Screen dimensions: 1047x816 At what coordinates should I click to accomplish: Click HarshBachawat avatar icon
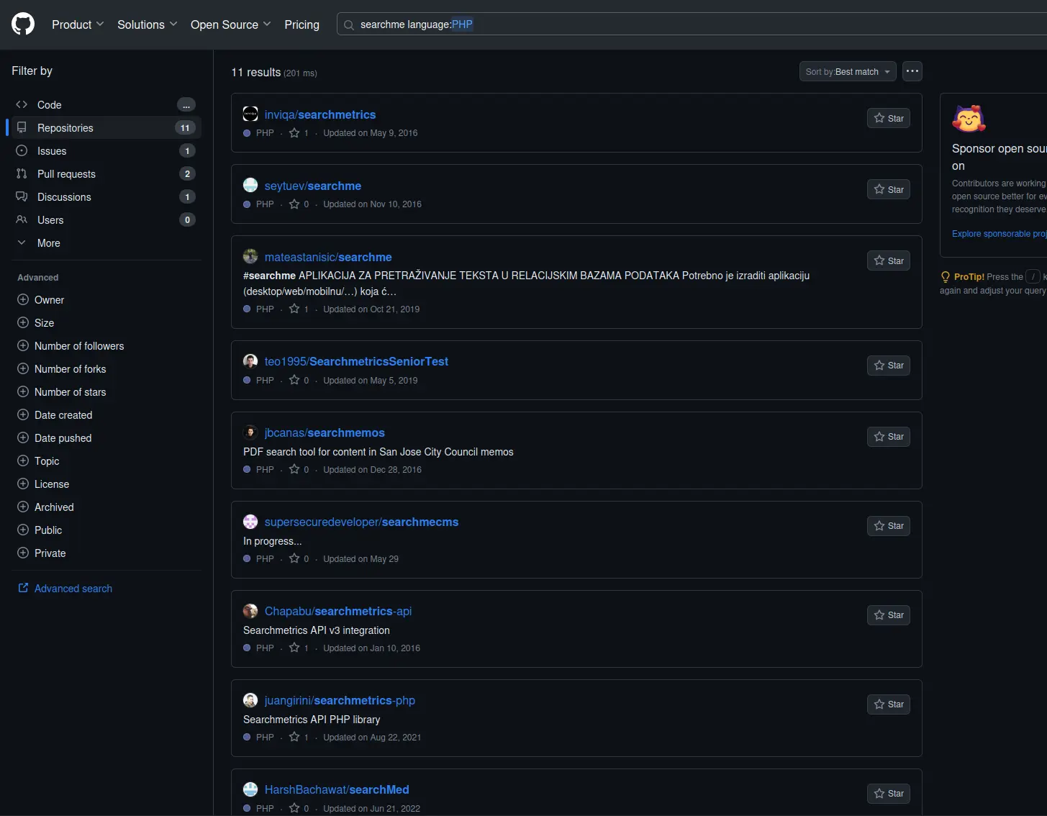(x=250, y=789)
